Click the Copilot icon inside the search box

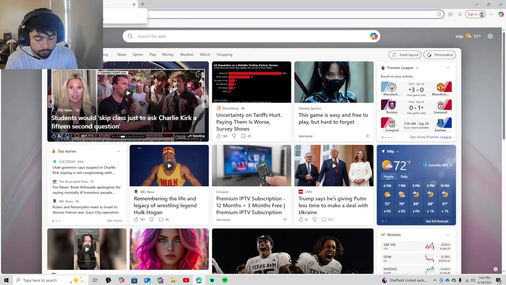(374, 36)
